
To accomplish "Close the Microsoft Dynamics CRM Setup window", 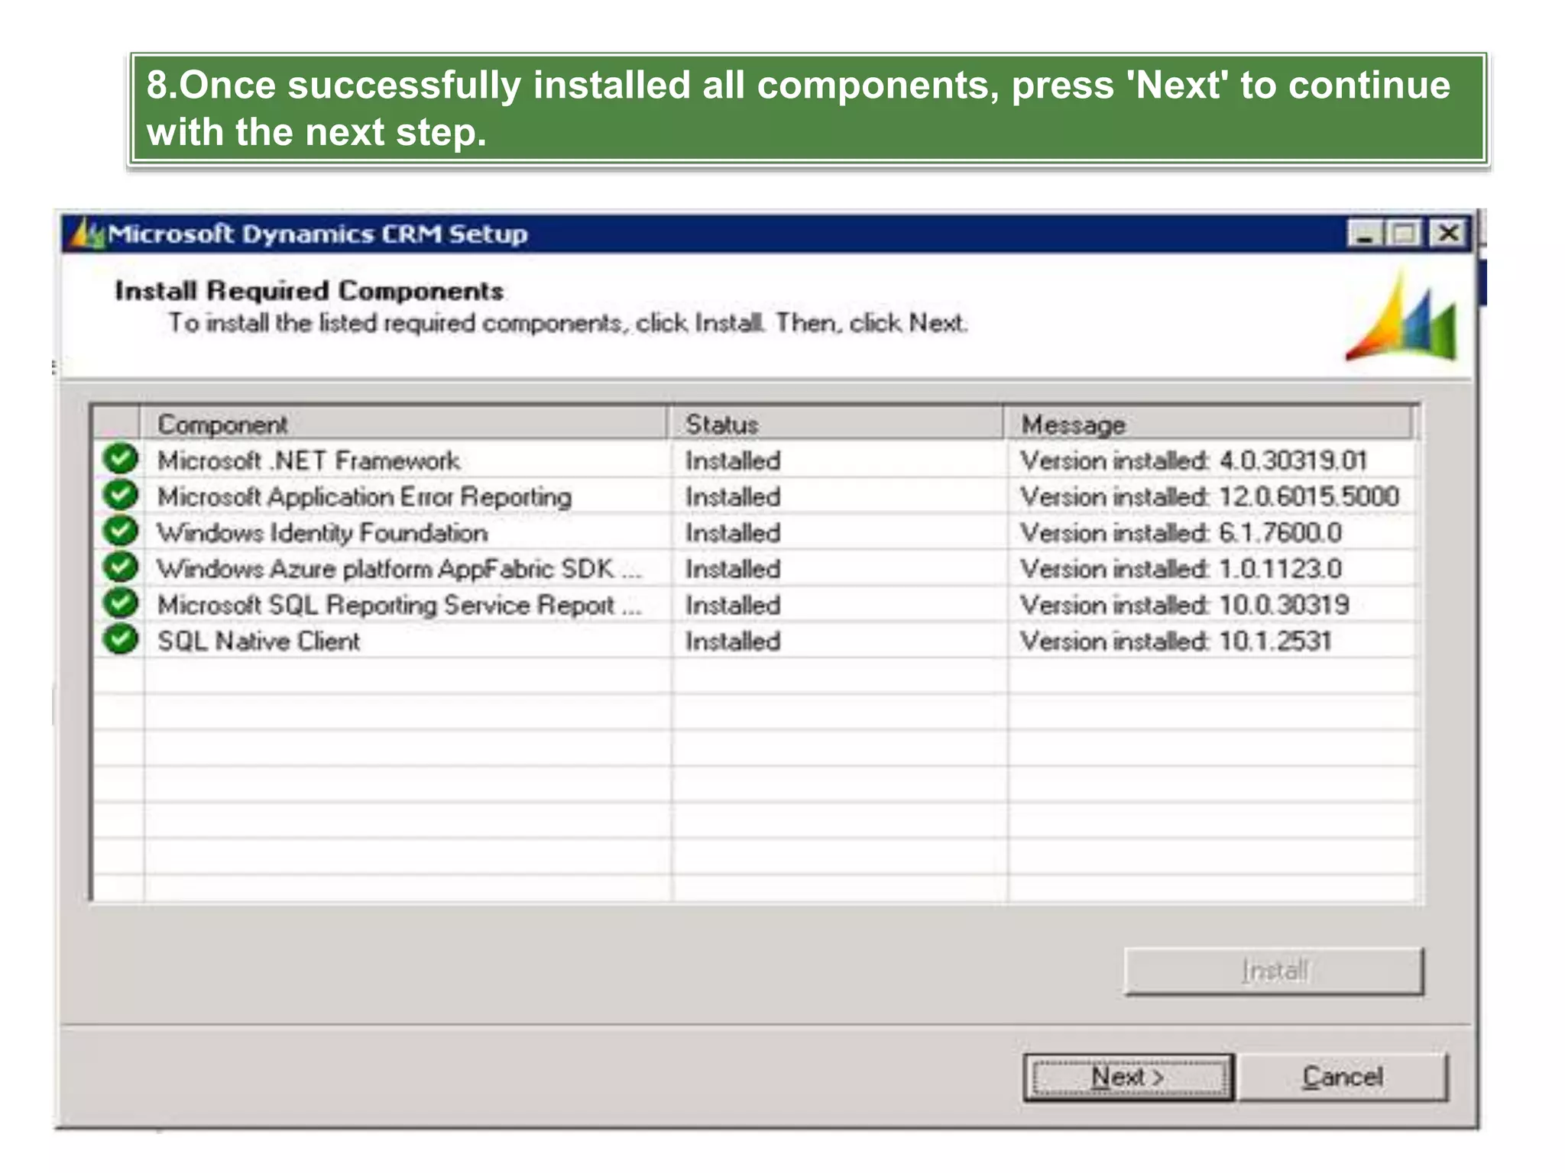I will (x=1447, y=233).
